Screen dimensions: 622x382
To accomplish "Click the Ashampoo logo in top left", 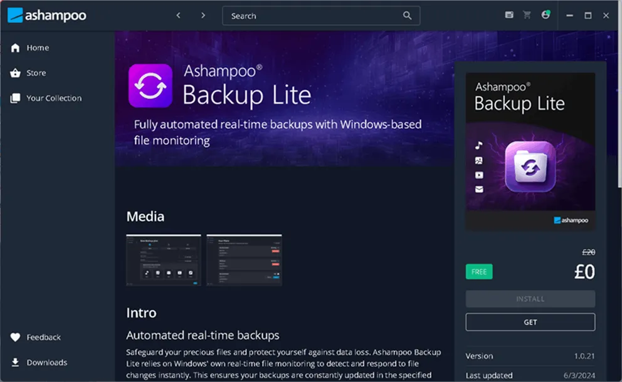I will 47,16.
